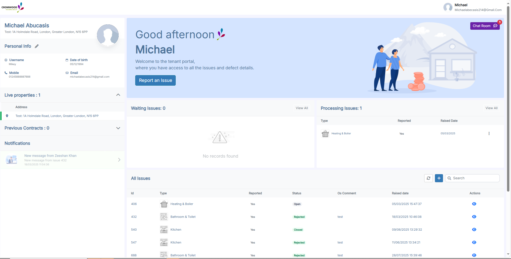View issue 540 using the eye icon

(474, 230)
